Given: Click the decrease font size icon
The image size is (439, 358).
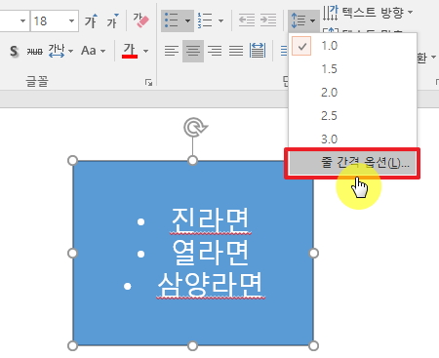Looking at the screenshot, I should coord(112,21).
